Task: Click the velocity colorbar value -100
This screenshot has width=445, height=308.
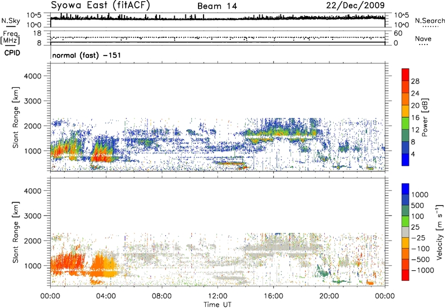Action: point(421,249)
